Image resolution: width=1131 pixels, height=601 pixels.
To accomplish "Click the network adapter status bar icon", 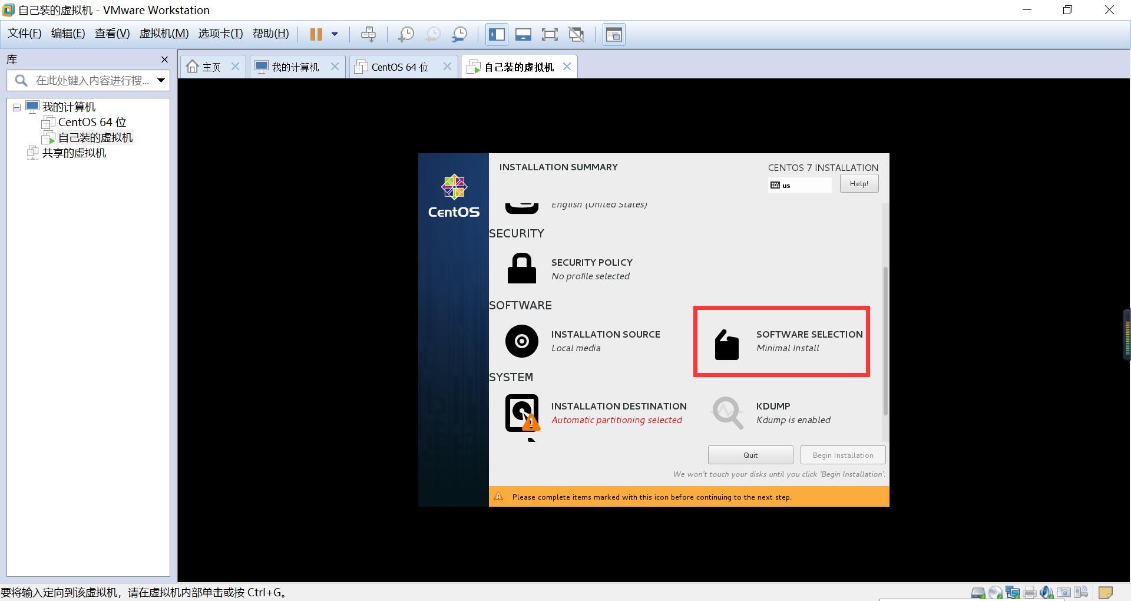I will click(x=1013, y=593).
